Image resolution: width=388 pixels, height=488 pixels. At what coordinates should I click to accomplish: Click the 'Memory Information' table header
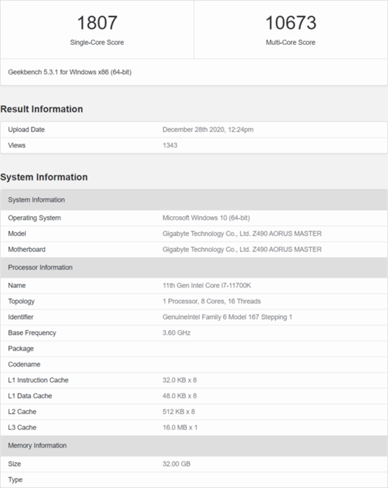click(x=194, y=446)
